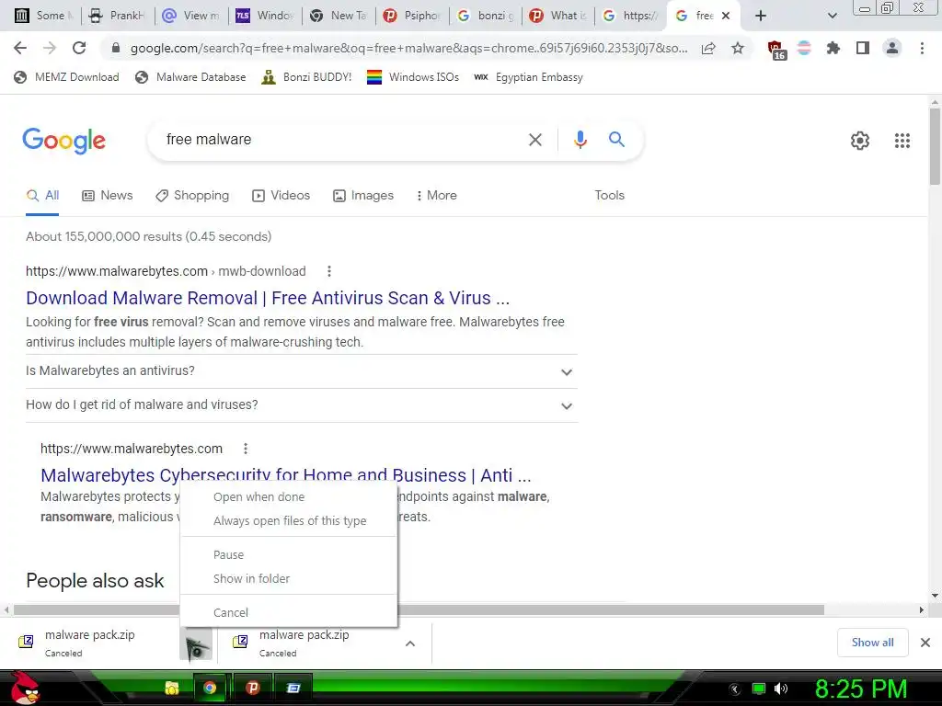Image resolution: width=942 pixels, height=706 pixels.
Task: Click the Angry Birds start button
Action: pyautogui.click(x=24, y=688)
